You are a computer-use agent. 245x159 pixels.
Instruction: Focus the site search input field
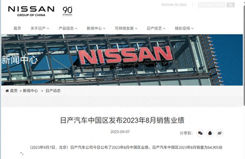point(212,5)
